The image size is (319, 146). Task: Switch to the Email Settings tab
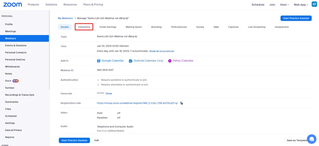[x=108, y=27]
